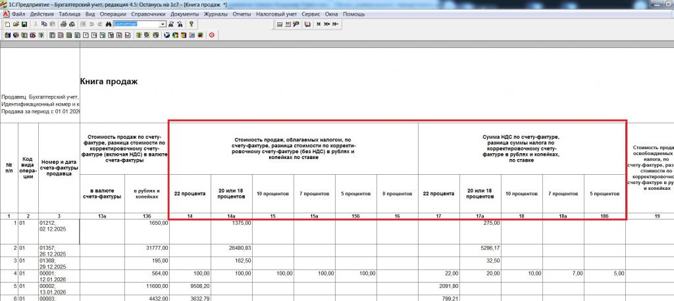Open Print Preview with magnifier icon
Screen dimensions: 674x301
click(72, 24)
